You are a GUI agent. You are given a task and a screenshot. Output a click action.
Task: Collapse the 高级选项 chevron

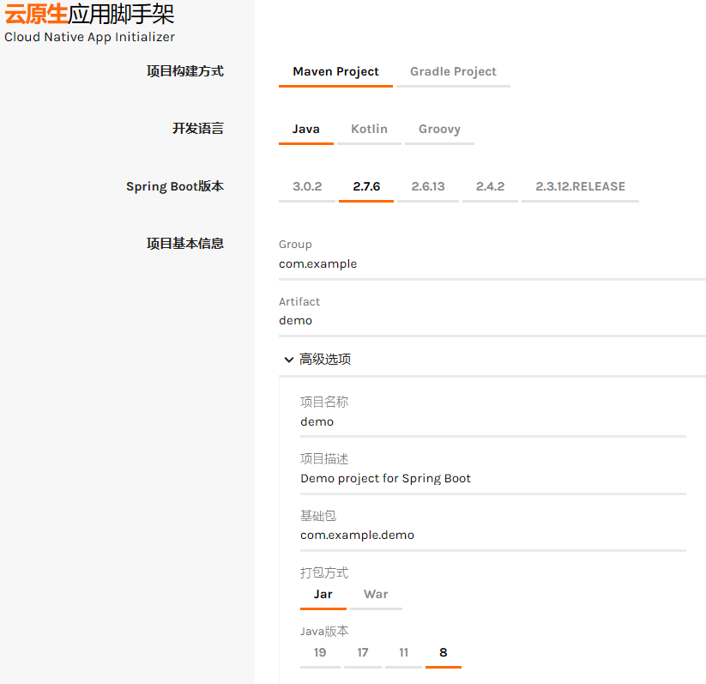point(288,360)
